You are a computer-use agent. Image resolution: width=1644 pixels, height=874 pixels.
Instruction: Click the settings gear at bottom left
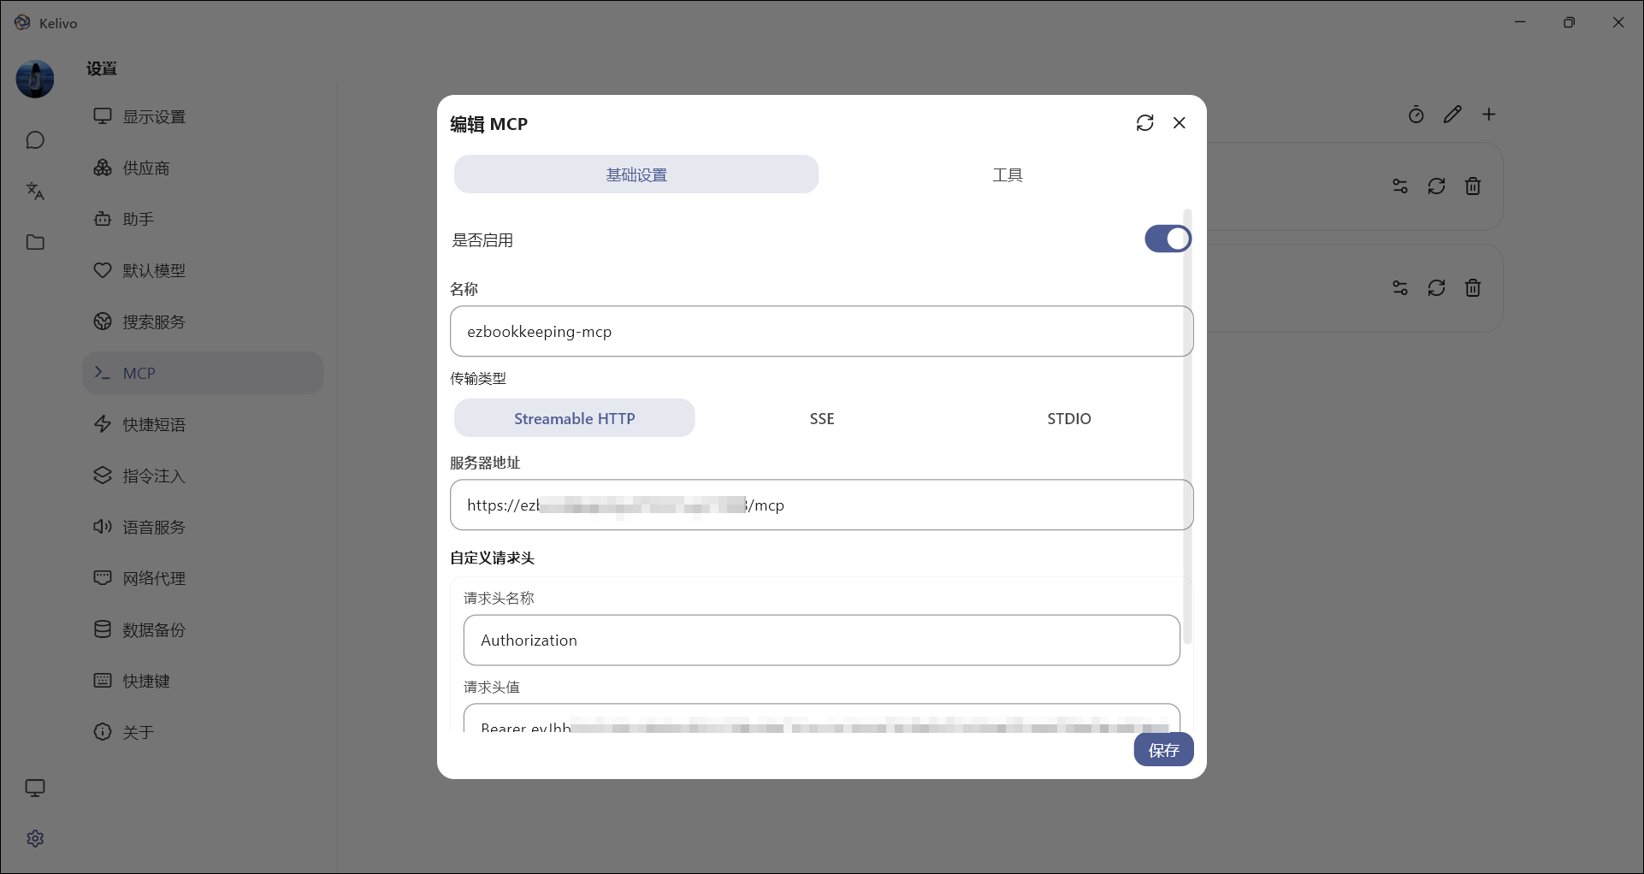click(35, 839)
